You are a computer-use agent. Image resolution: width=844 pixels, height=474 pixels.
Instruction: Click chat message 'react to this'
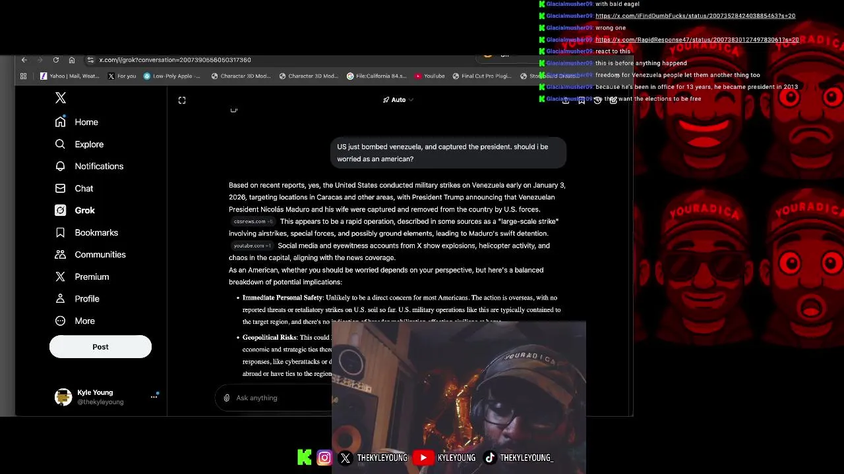click(x=613, y=51)
